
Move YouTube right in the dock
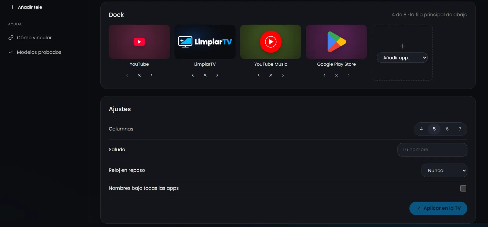pos(151,75)
